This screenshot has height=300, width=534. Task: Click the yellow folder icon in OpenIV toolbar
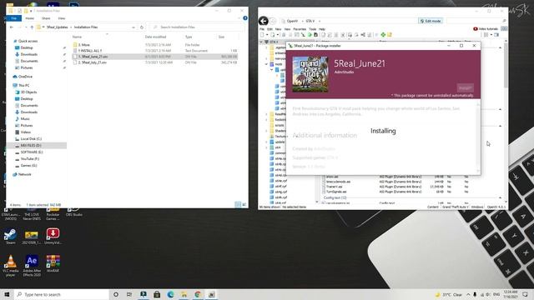390,35
